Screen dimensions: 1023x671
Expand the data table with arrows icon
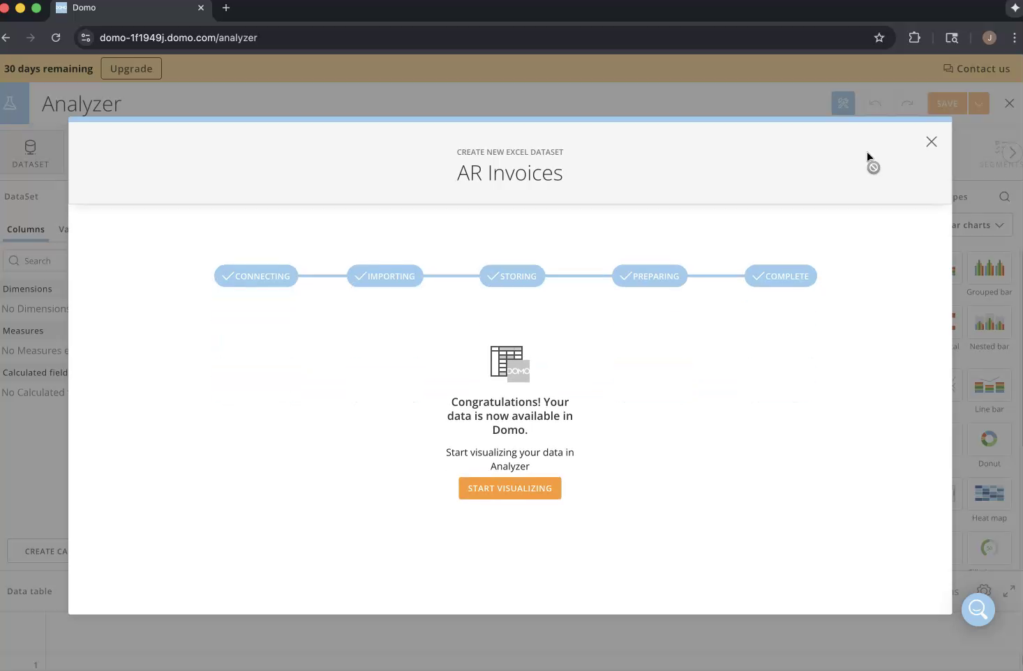click(x=1009, y=591)
